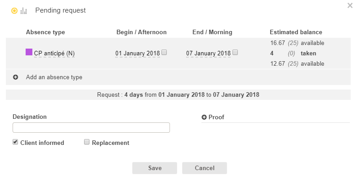Screen dimensions: 357x180
Task: Click the Absence type column header
Action: (45, 32)
